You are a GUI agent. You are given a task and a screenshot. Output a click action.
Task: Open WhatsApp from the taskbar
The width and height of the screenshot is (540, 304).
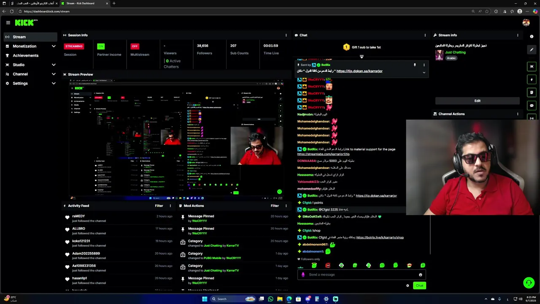click(x=270, y=299)
